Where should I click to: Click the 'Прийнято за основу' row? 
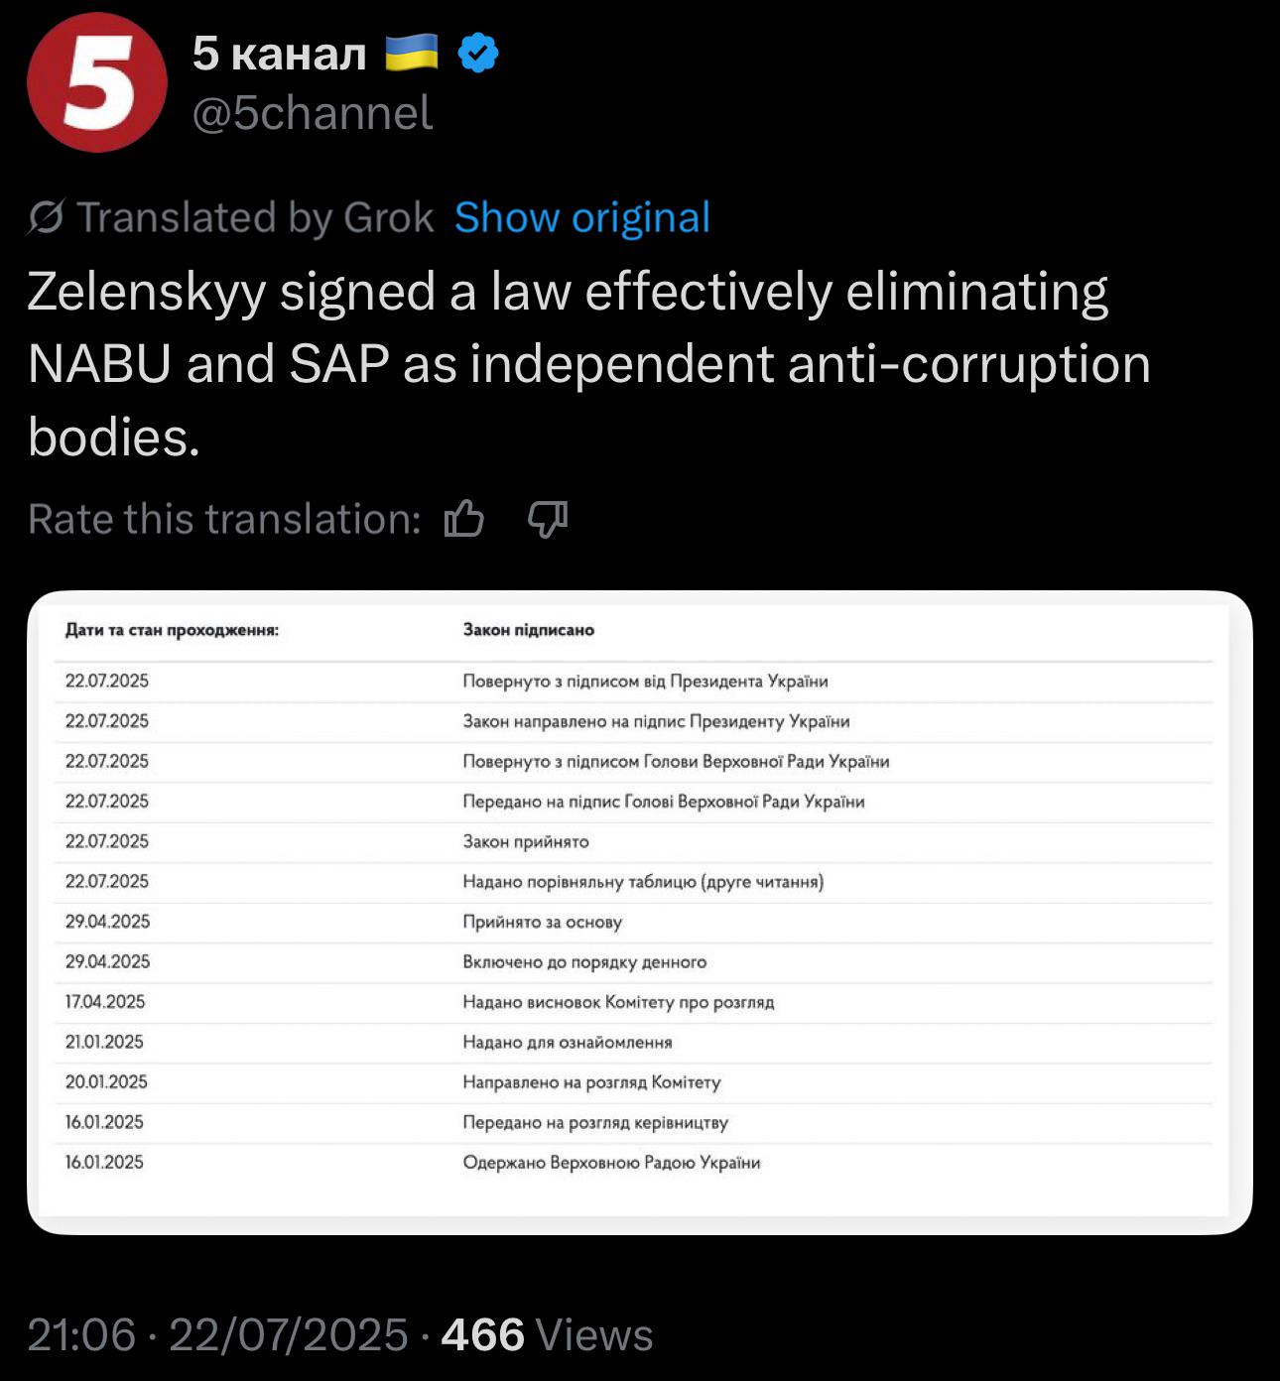[542, 922]
